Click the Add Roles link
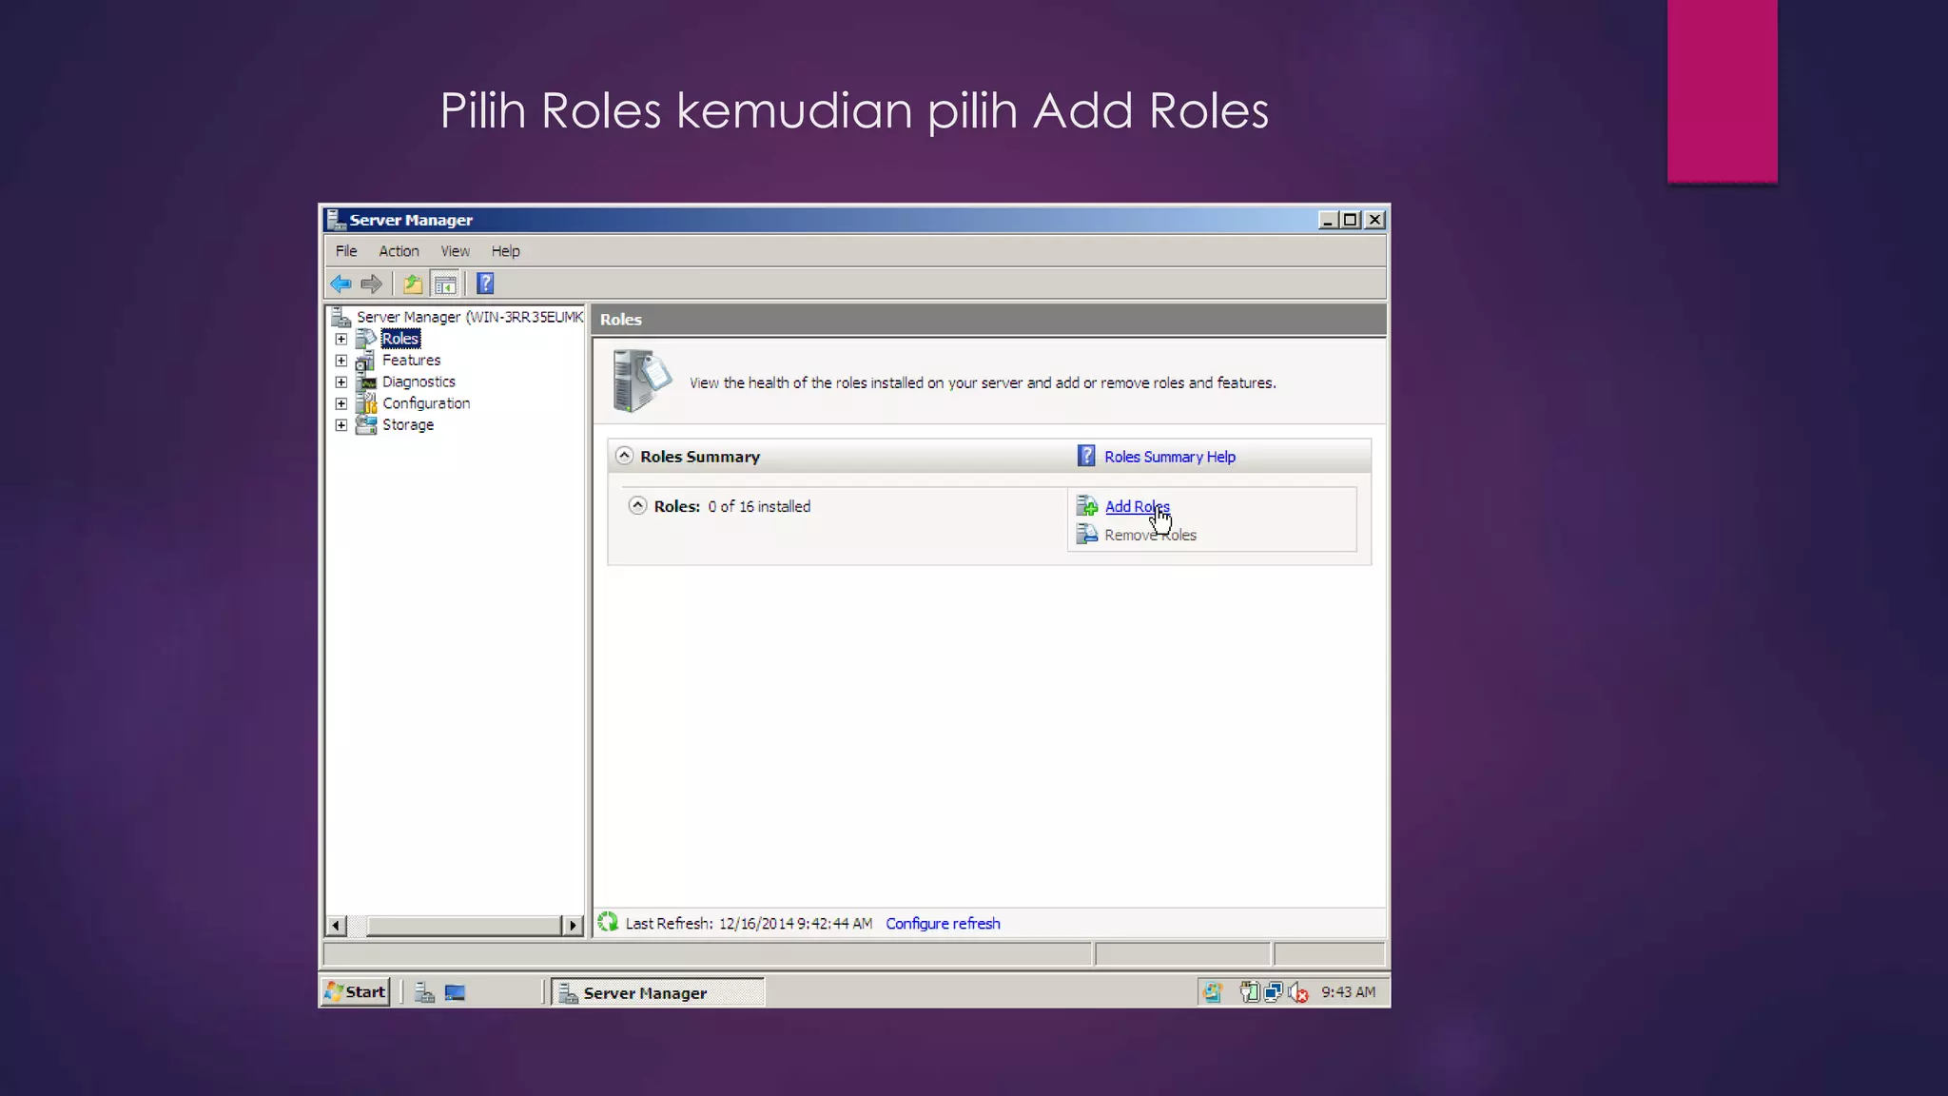 1137,506
